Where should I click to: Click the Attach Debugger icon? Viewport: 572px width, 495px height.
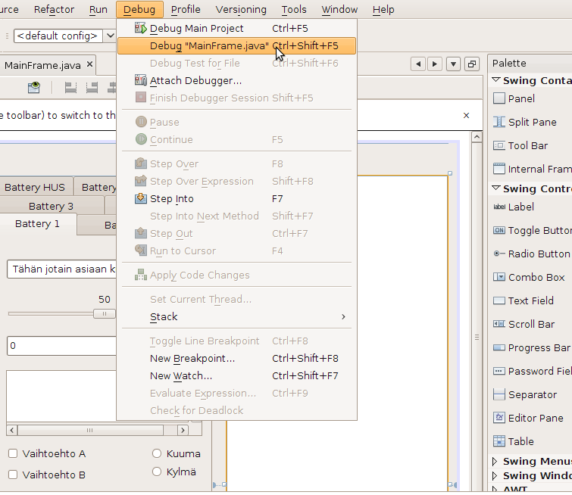(140, 80)
